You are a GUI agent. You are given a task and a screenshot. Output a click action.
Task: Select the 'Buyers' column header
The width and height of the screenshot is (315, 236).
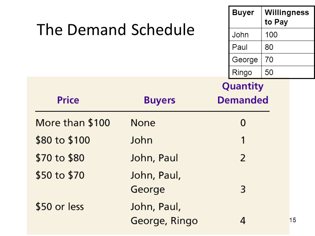pos(159,100)
